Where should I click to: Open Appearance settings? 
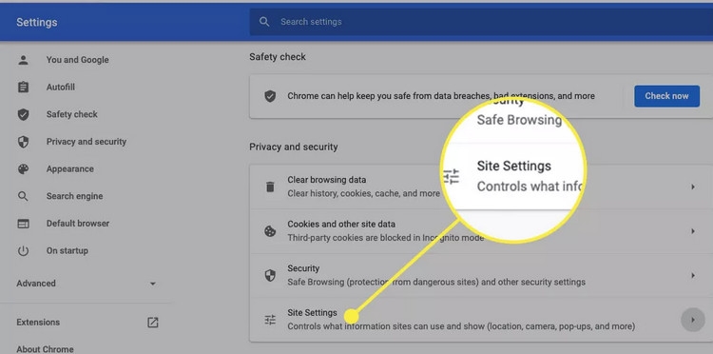point(70,169)
